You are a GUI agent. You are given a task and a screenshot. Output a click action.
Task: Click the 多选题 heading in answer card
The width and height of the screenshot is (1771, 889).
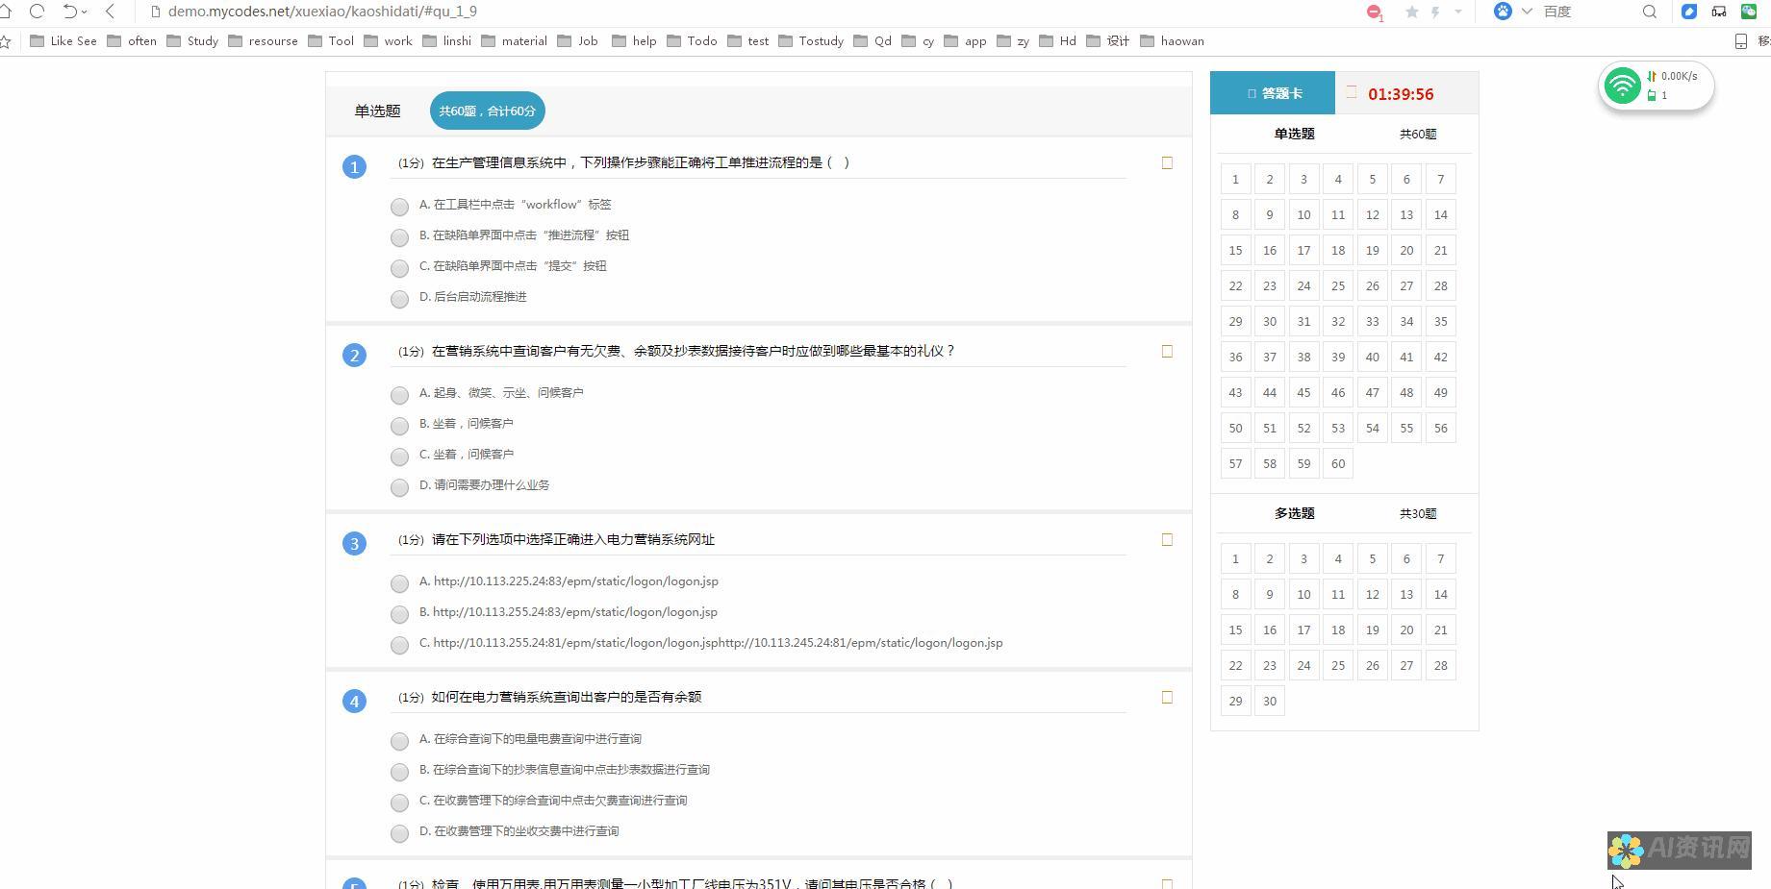pyautogui.click(x=1294, y=514)
